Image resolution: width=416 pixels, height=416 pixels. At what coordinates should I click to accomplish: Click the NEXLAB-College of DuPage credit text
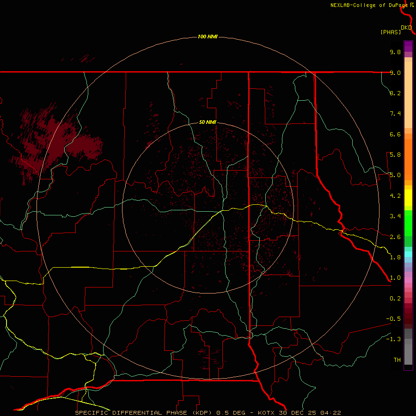click(369, 5)
